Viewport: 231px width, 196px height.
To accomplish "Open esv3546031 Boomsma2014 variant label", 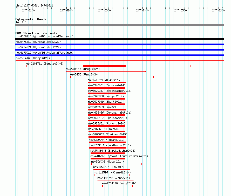I will 107,85.
